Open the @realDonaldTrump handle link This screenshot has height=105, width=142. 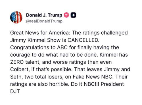click(44, 21)
